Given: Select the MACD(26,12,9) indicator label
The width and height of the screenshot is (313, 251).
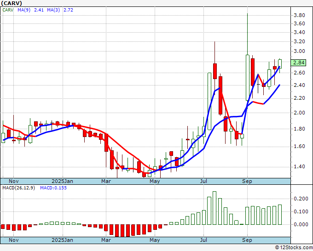Looking at the screenshot, I should (18, 188).
